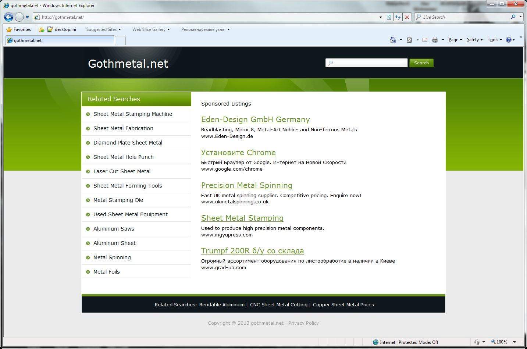527x349 pixels.
Task: Select the gothmetal.net browser tab
Action: (60, 40)
